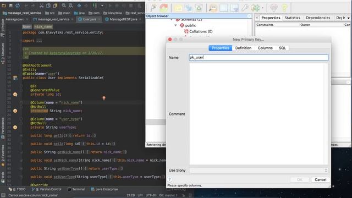352x198 pixels.
Task: Maintenance wrench icon in pgAdmin toolbar
Action: pyautogui.click(x=245, y=8)
